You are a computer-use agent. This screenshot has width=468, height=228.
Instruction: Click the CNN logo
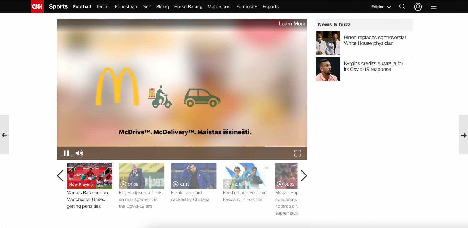[x=37, y=6]
